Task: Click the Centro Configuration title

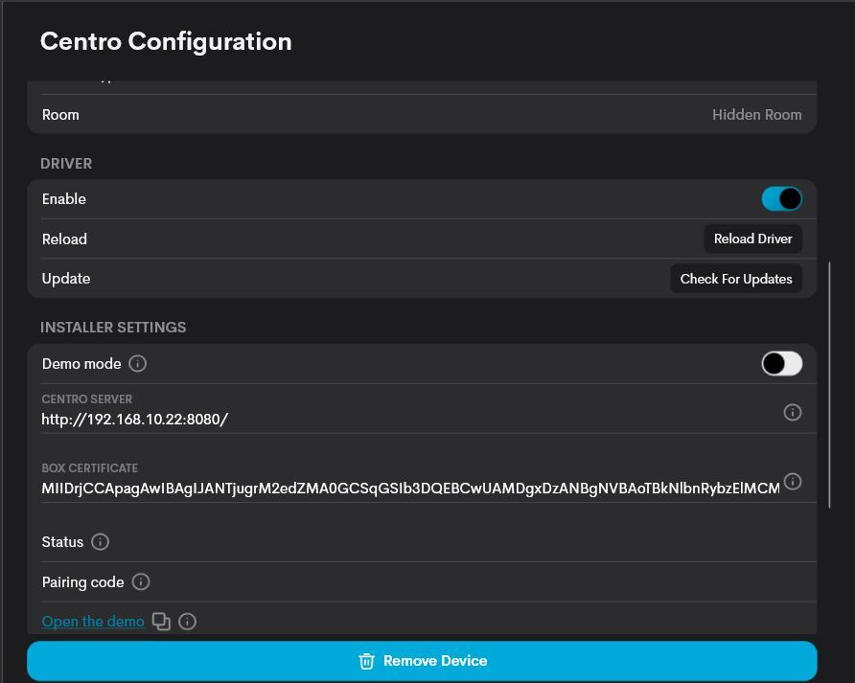Action: click(x=166, y=41)
